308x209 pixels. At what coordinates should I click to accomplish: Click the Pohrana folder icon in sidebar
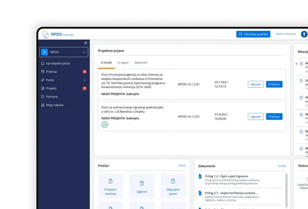tap(43, 96)
